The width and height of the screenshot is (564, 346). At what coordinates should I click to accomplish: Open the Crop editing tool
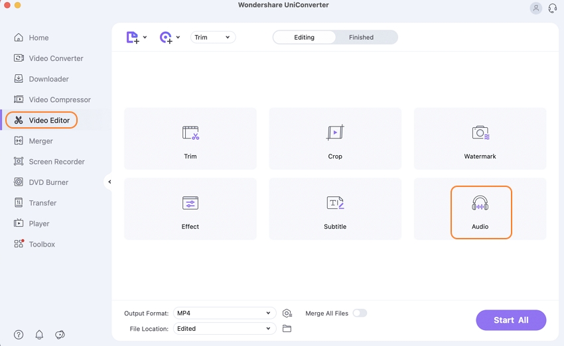tap(335, 139)
